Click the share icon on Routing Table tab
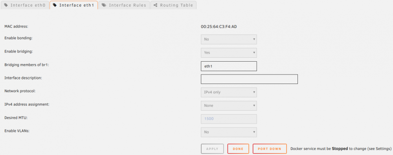The image size is (393, 155). pos(156,5)
